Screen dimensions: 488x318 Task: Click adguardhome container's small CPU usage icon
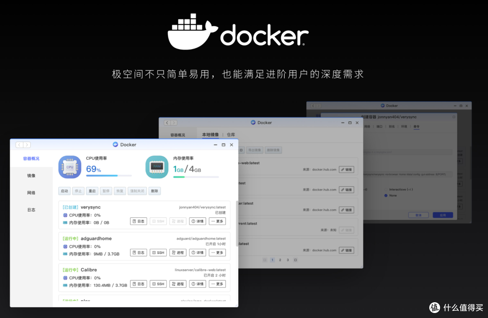click(65, 247)
